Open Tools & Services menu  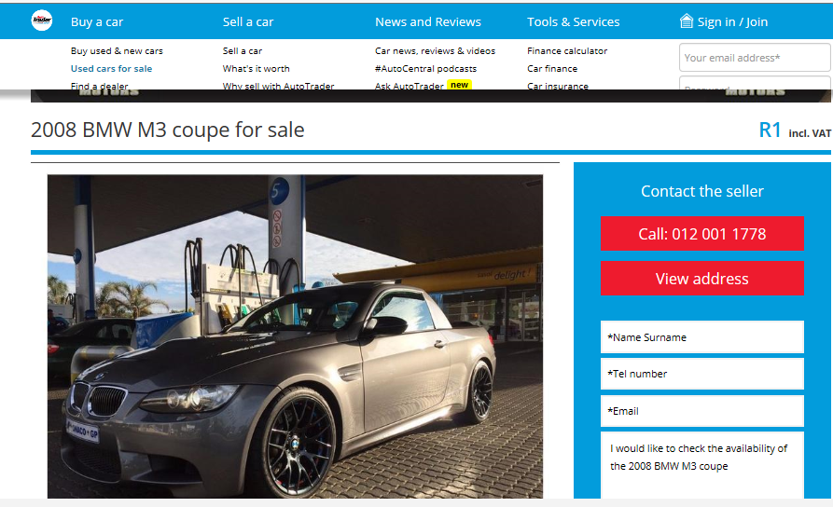[574, 21]
